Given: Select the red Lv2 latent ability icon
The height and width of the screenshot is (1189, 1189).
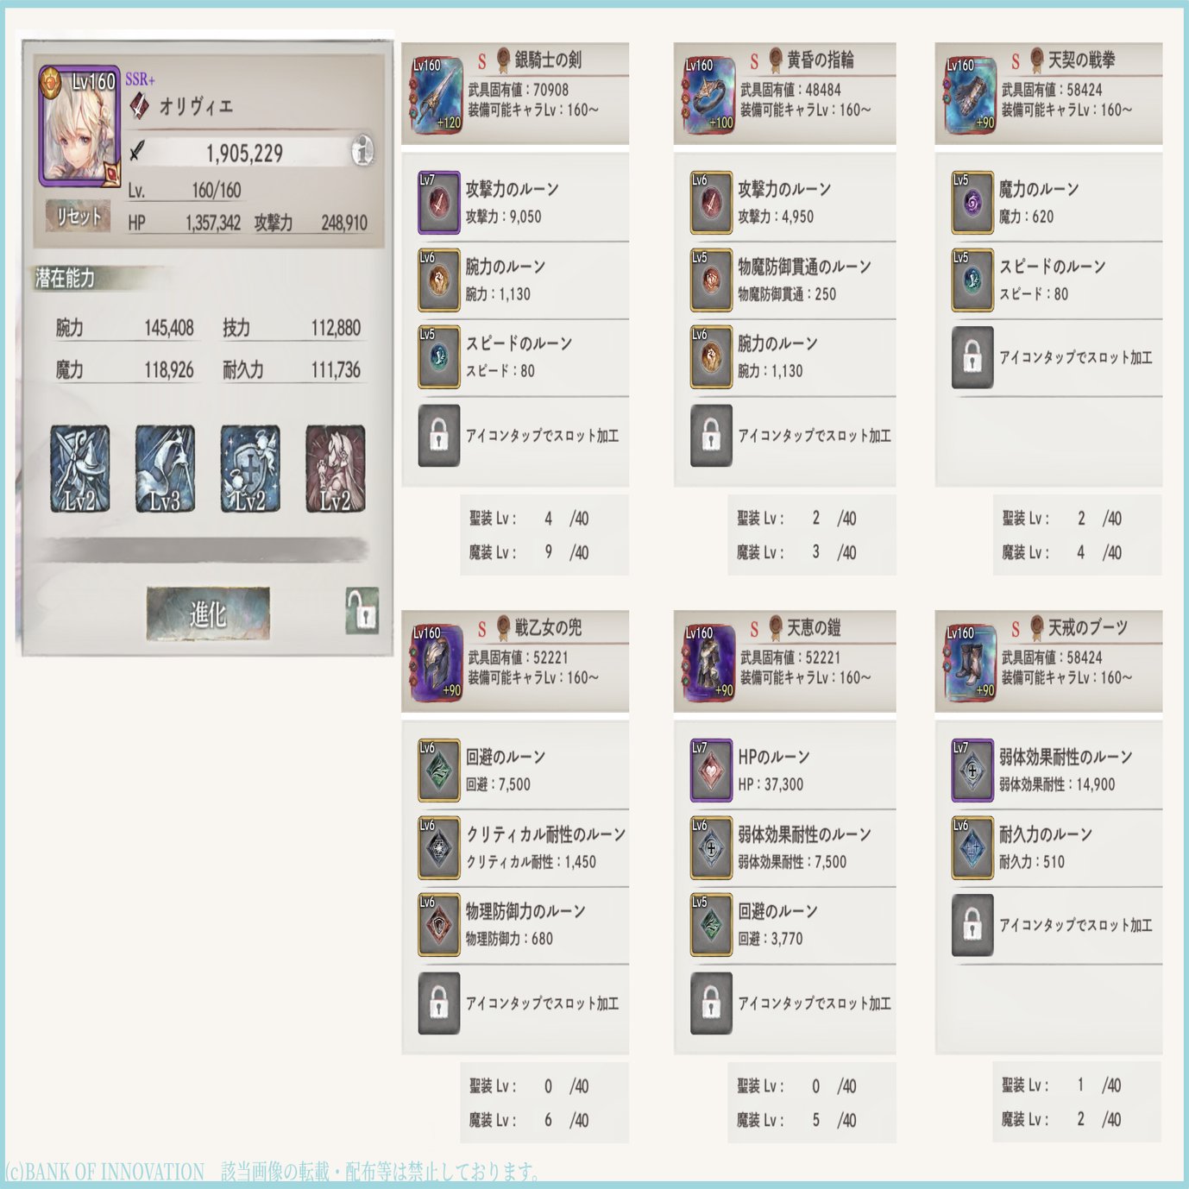Looking at the screenshot, I should (x=335, y=469).
